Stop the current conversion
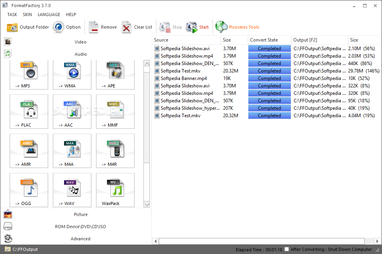This screenshot has width=382, height=254. [171, 27]
